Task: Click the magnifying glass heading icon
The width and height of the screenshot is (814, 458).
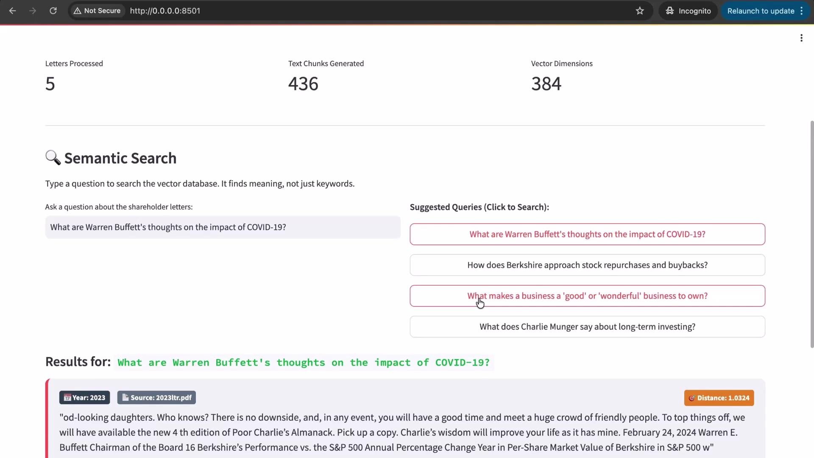Action: 53,158
